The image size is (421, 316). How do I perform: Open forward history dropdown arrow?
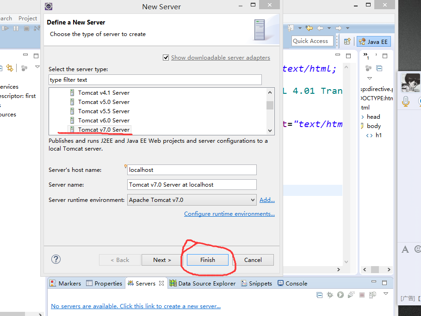(x=347, y=28)
